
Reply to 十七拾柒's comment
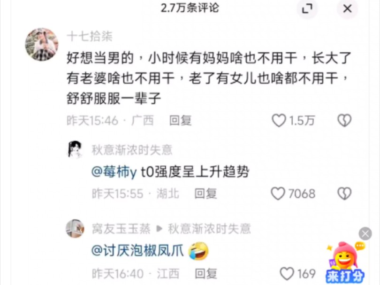pyautogui.click(x=180, y=121)
